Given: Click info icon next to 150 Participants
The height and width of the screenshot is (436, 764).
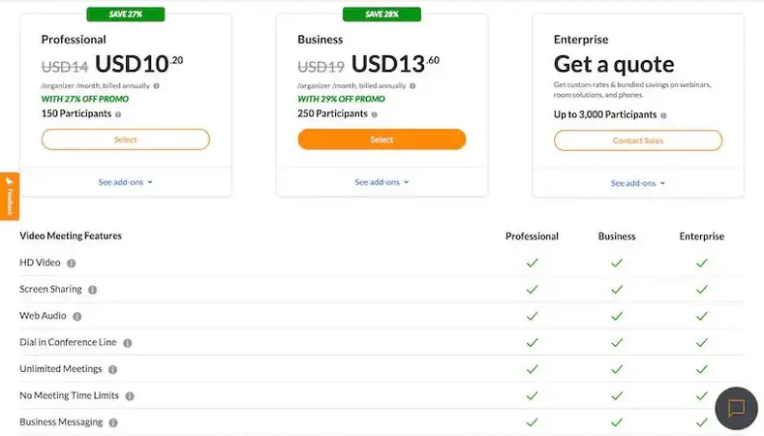Looking at the screenshot, I should coord(118,114).
